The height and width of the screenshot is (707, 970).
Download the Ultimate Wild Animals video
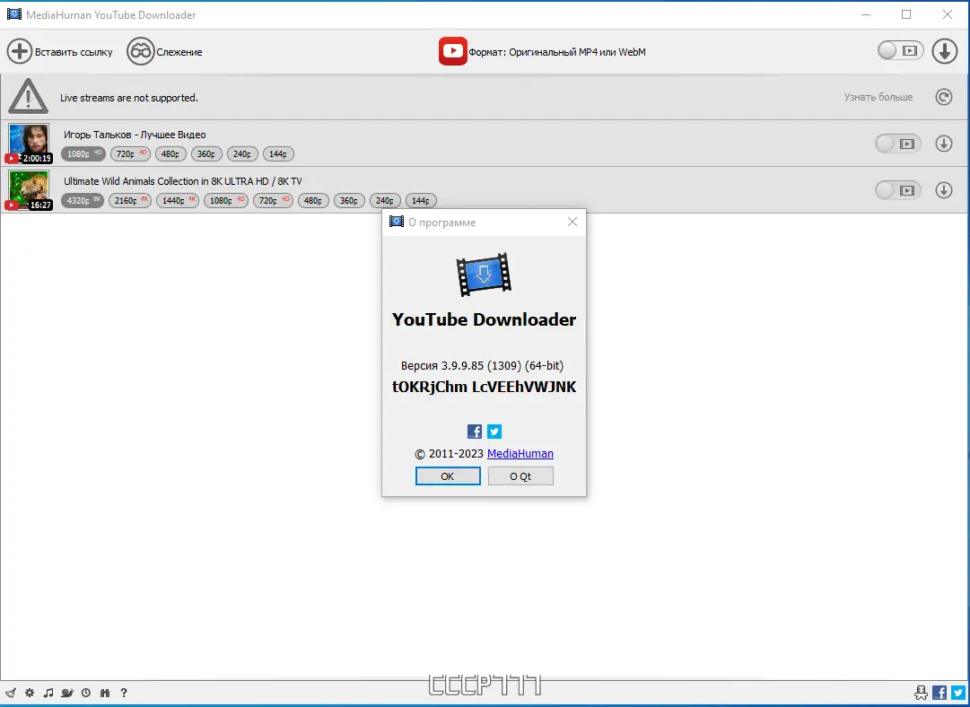pos(944,190)
